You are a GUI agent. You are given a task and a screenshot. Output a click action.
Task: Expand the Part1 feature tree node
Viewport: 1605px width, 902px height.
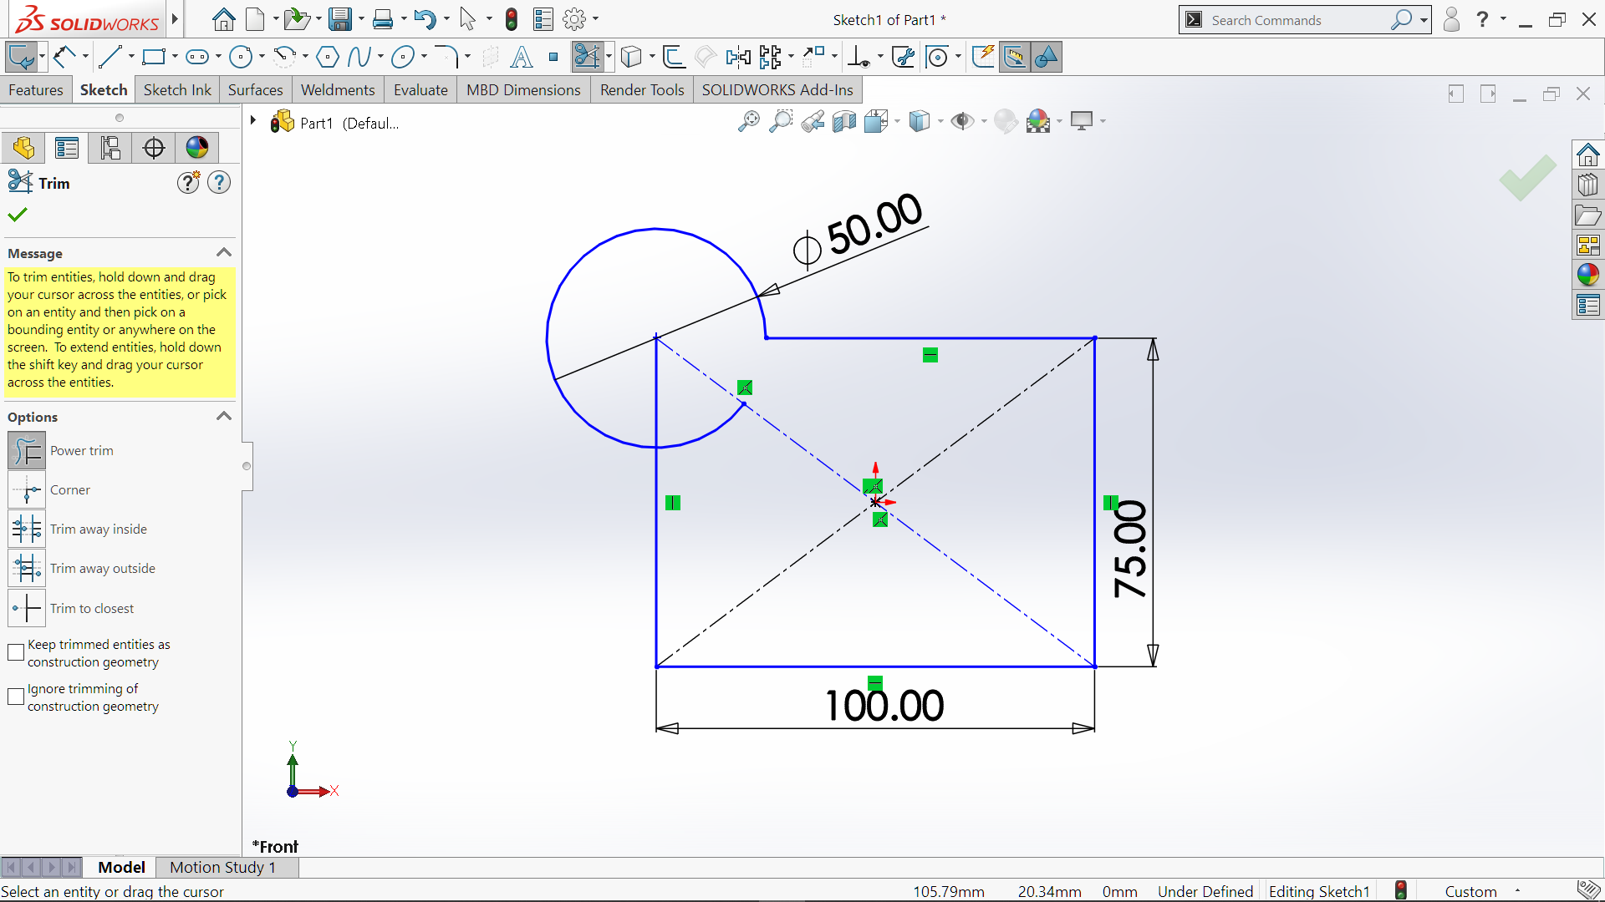[252, 121]
